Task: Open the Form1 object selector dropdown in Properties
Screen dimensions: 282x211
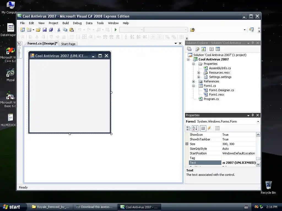Action: point(258,121)
